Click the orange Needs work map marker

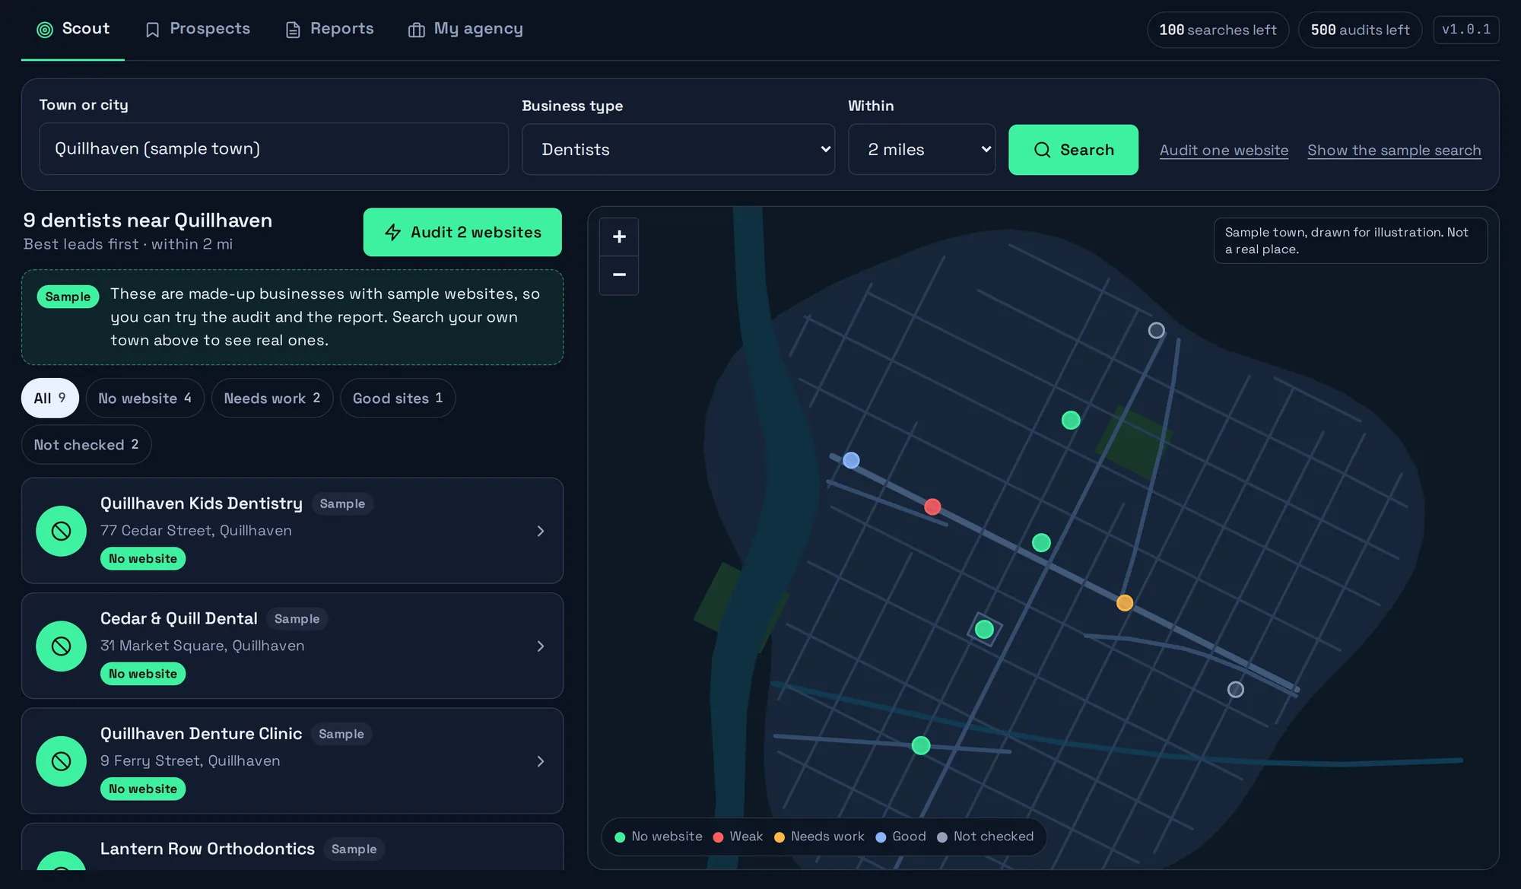(x=1125, y=603)
